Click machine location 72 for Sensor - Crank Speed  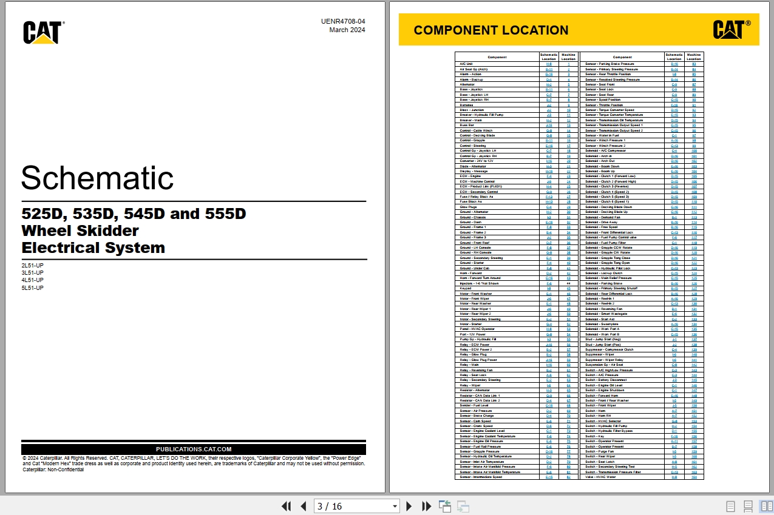[568, 426]
